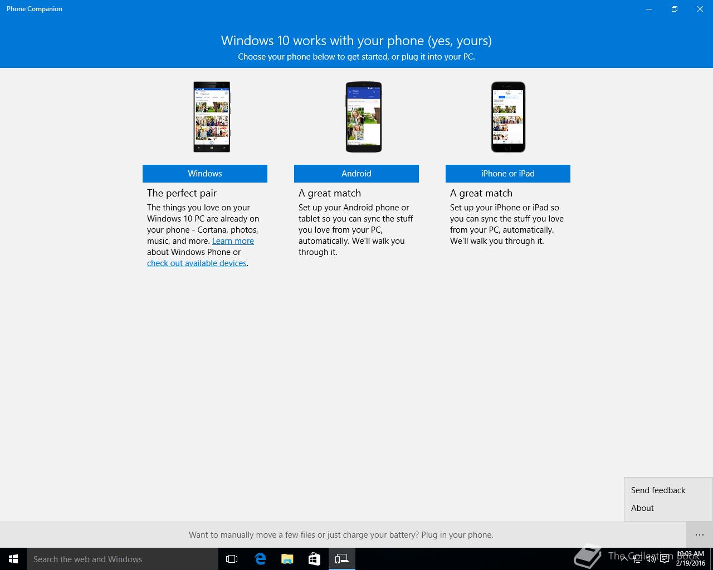Click "A great match" under Android

coord(330,193)
